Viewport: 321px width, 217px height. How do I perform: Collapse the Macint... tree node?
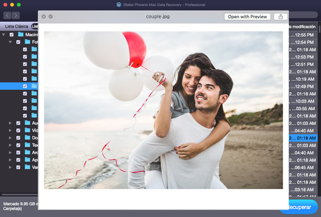[4, 34]
